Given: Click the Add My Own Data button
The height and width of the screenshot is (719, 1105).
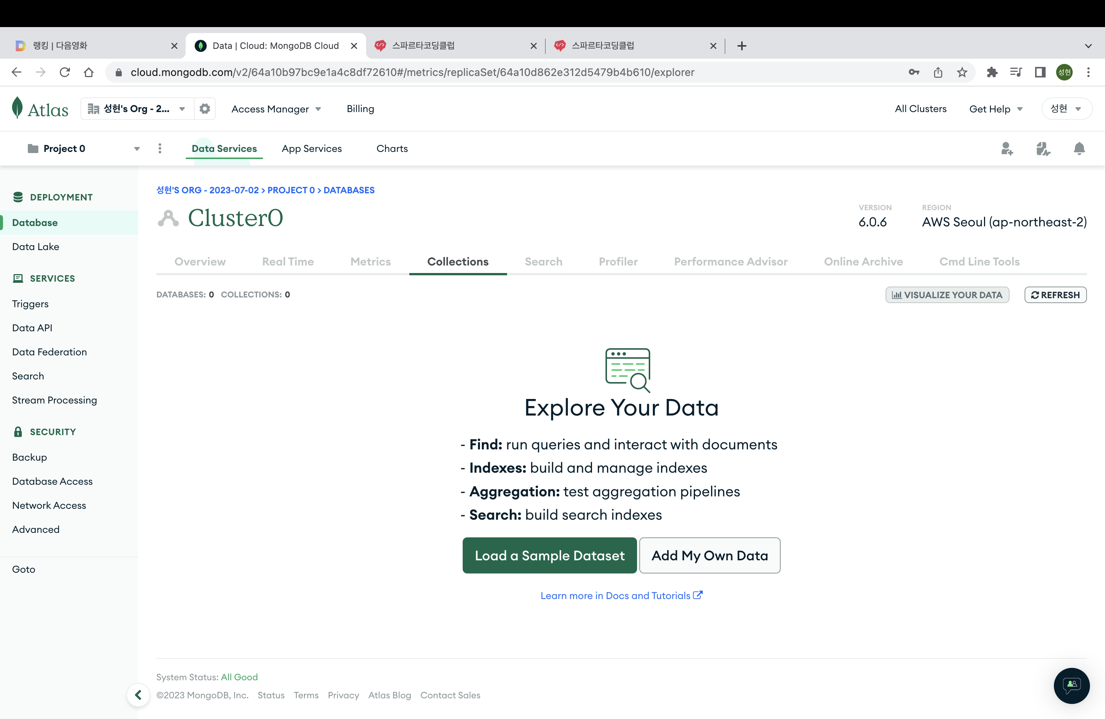Looking at the screenshot, I should click(x=710, y=555).
